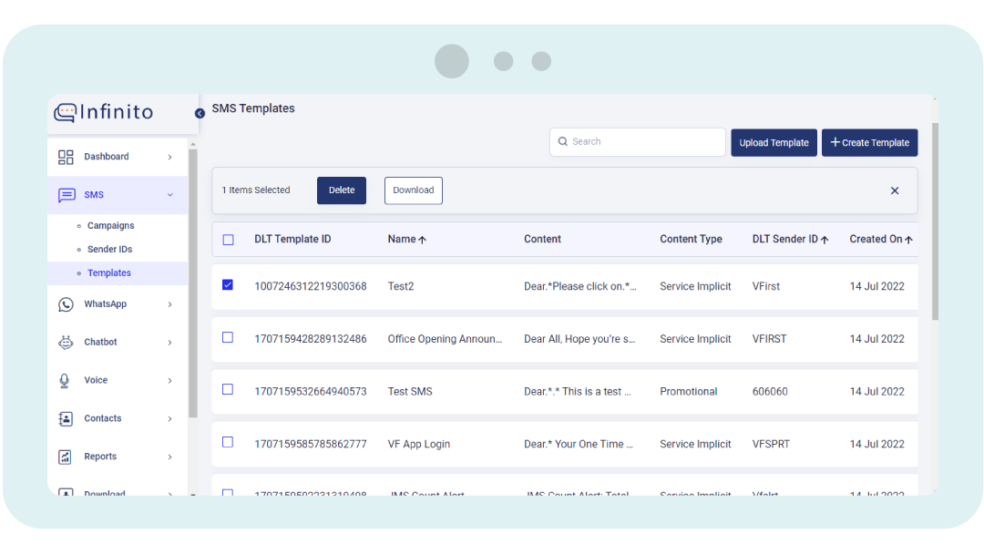Select the Test SMS row checkbox
The height and width of the screenshot is (555, 984).
click(228, 390)
